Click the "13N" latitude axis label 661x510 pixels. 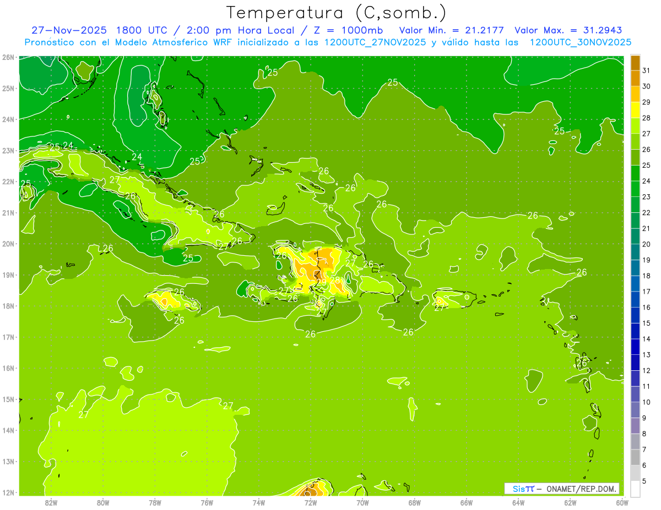tap(8, 462)
